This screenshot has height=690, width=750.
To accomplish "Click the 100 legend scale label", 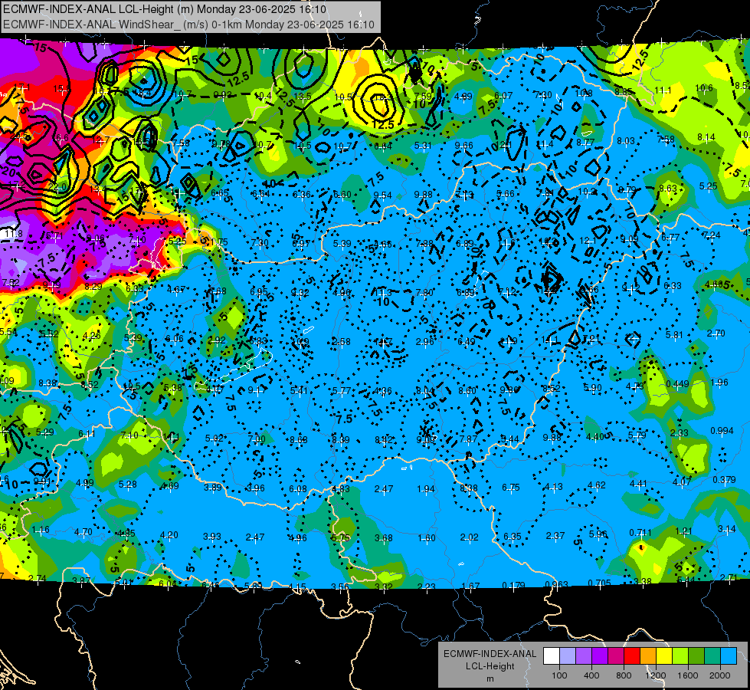I will coord(559,675).
